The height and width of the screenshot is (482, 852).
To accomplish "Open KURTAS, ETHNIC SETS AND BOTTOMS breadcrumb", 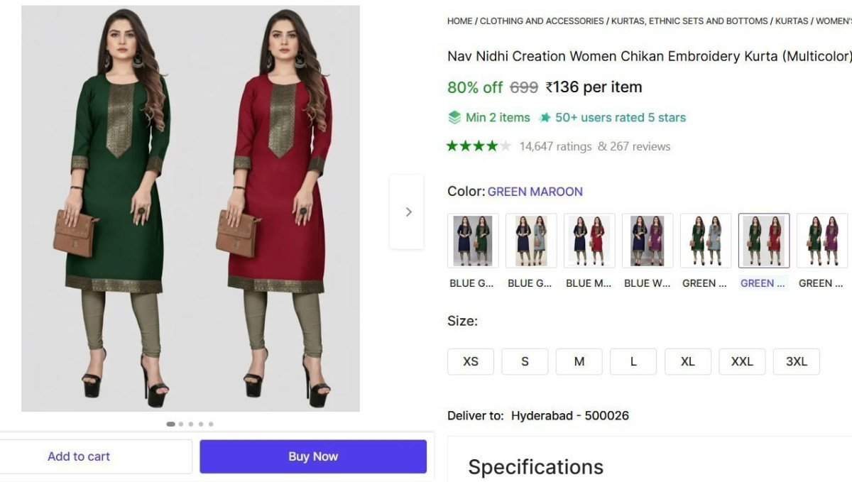I will tap(689, 21).
